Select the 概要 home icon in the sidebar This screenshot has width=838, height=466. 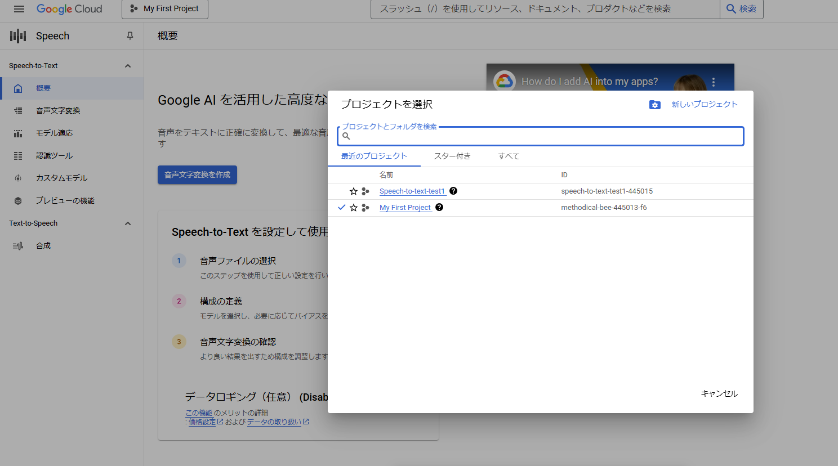click(18, 88)
